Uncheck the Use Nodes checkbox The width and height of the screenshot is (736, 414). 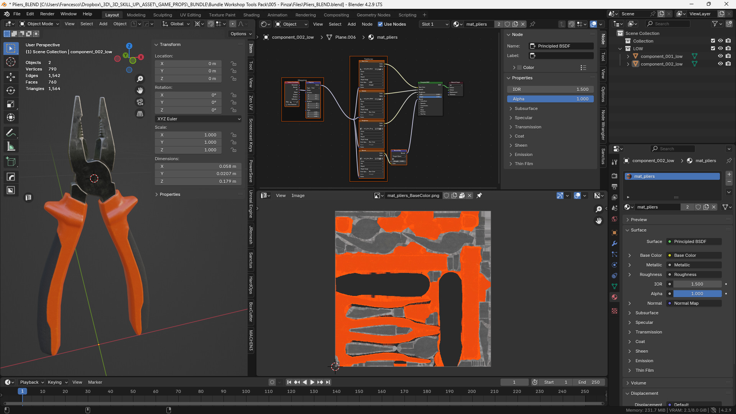(x=380, y=24)
